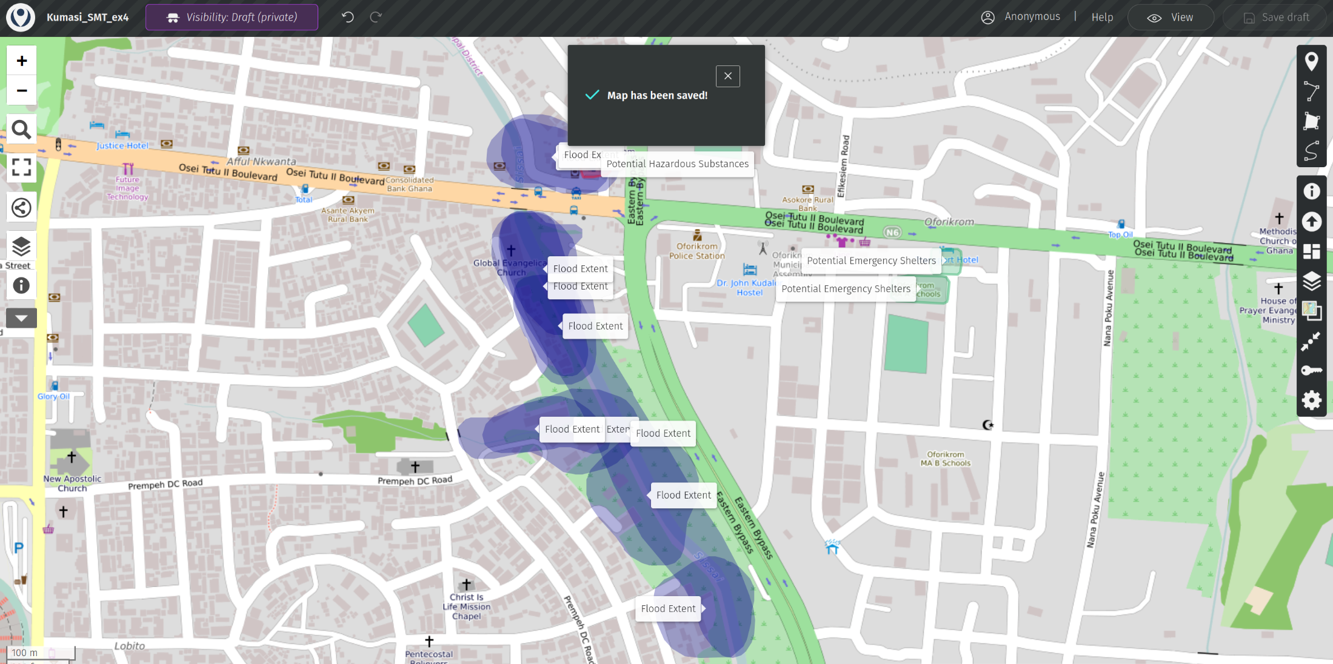Select the draw polygon tool
Image resolution: width=1333 pixels, height=664 pixels.
click(1311, 121)
